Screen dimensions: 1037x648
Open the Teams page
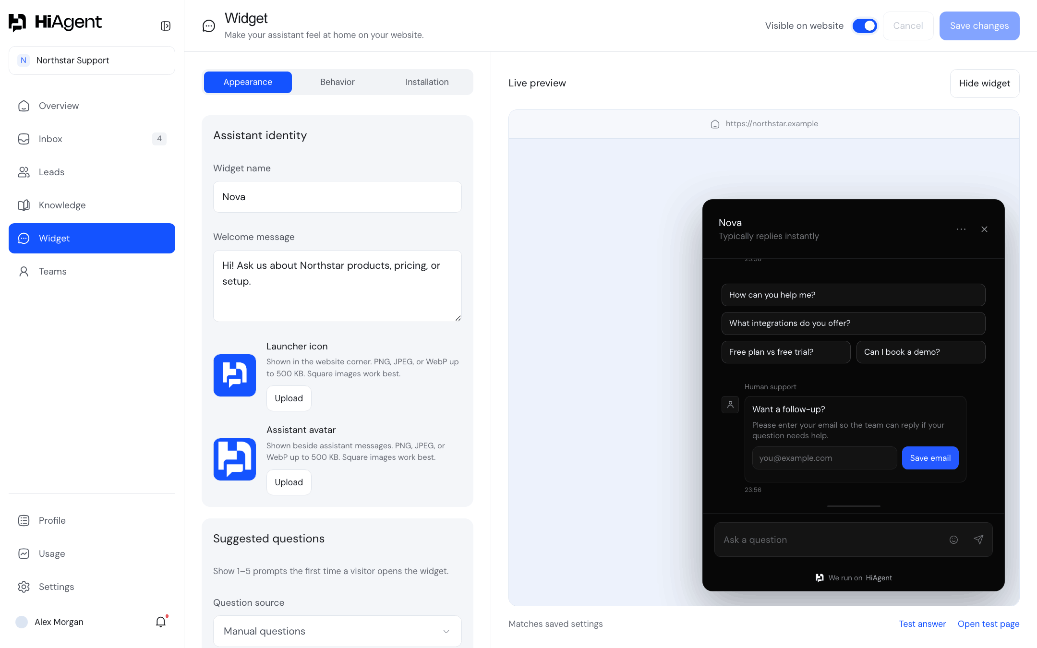pyautogui.click(x=92, y=271)
